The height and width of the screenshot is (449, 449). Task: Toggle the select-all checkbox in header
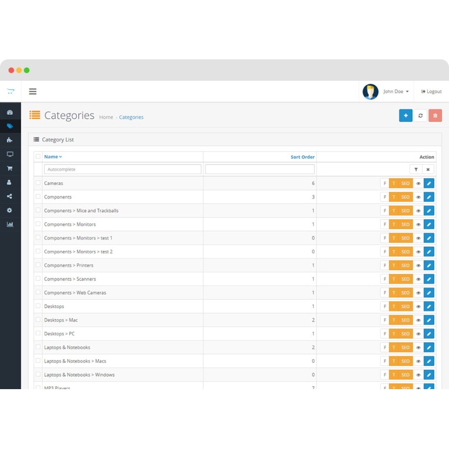pyautogui.click(x=38, y=156)
